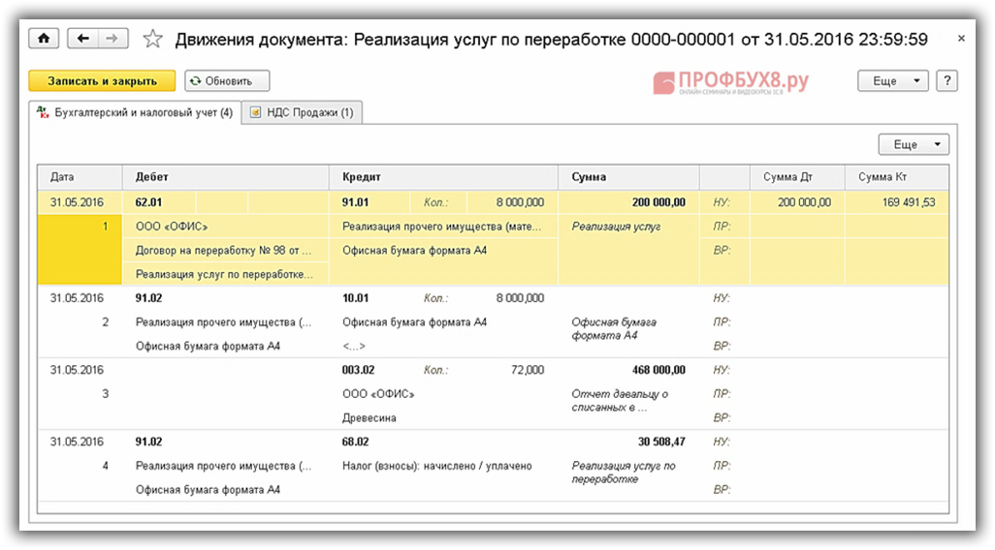Add document to favorites with star

coord(152,40)
